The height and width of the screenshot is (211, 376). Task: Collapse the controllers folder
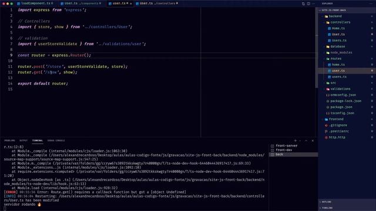pyautogui.click(x=347, y=22)
